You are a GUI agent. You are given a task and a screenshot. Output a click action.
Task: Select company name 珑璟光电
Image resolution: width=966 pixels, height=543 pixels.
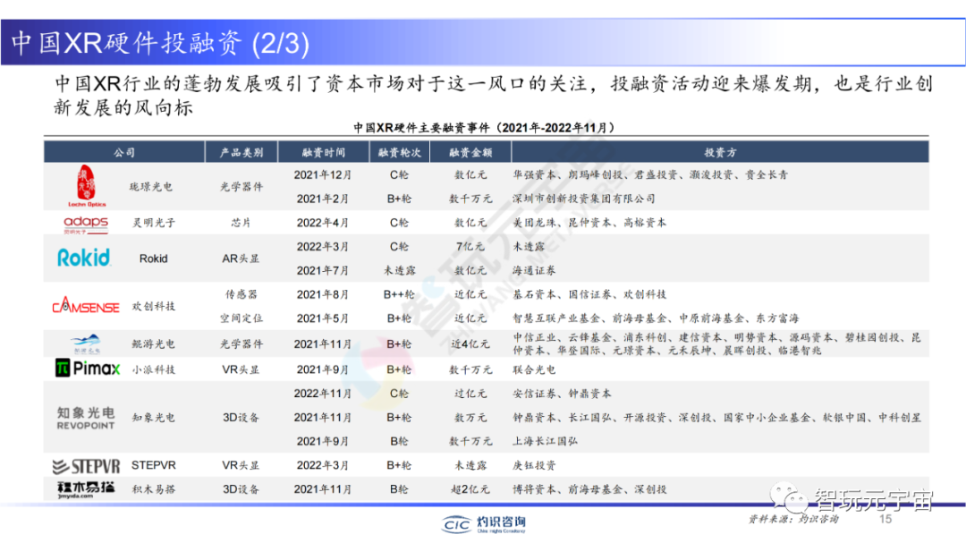point(151,187)
